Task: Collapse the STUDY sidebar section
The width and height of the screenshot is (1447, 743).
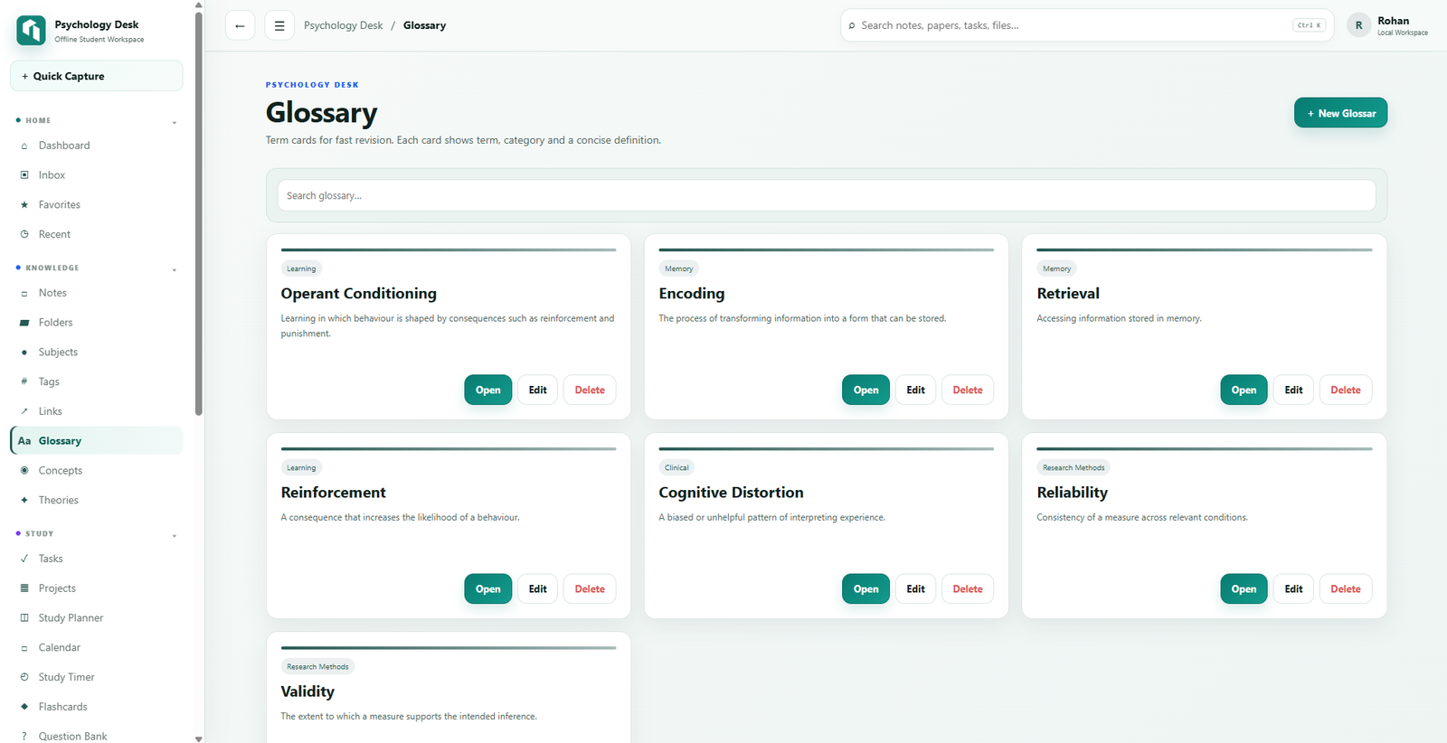Action: 175,535
